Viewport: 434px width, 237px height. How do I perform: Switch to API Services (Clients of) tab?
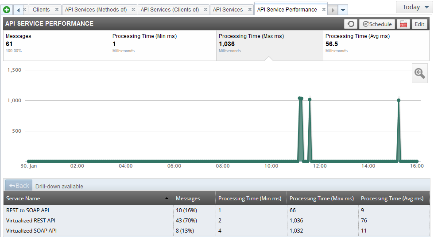click(x=170, y=9)
